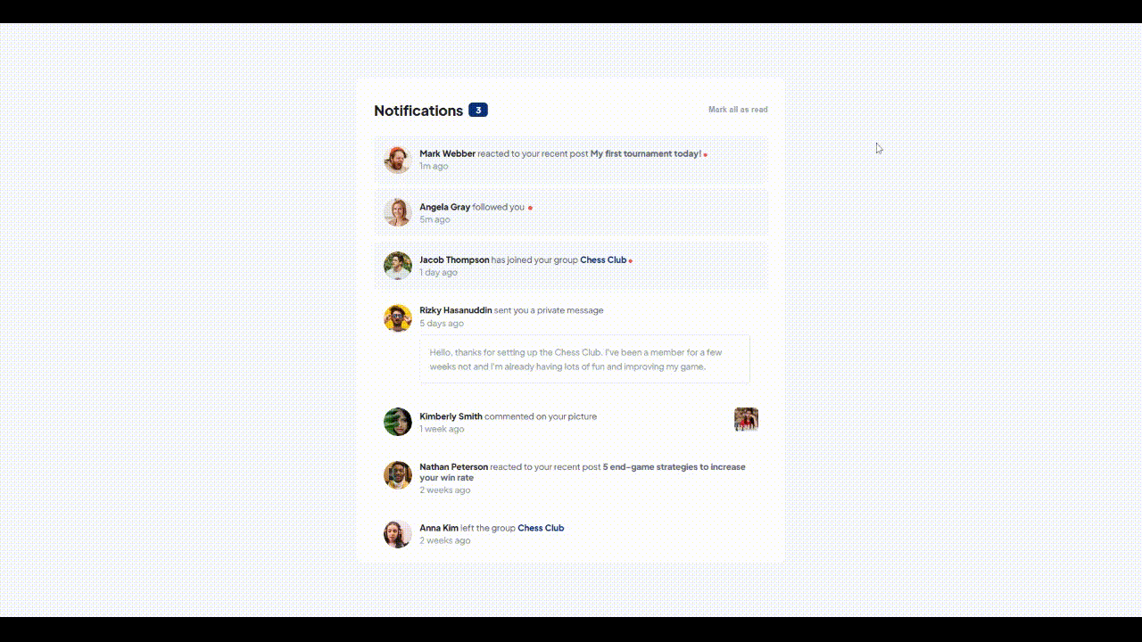Screen dimensions: 1142x642
Task: Click Anna Kim's profile picture
Action: (x=397, y=533)
